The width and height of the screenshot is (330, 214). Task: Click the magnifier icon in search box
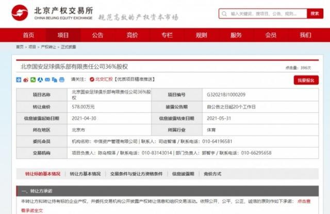(x=225, y=14)
